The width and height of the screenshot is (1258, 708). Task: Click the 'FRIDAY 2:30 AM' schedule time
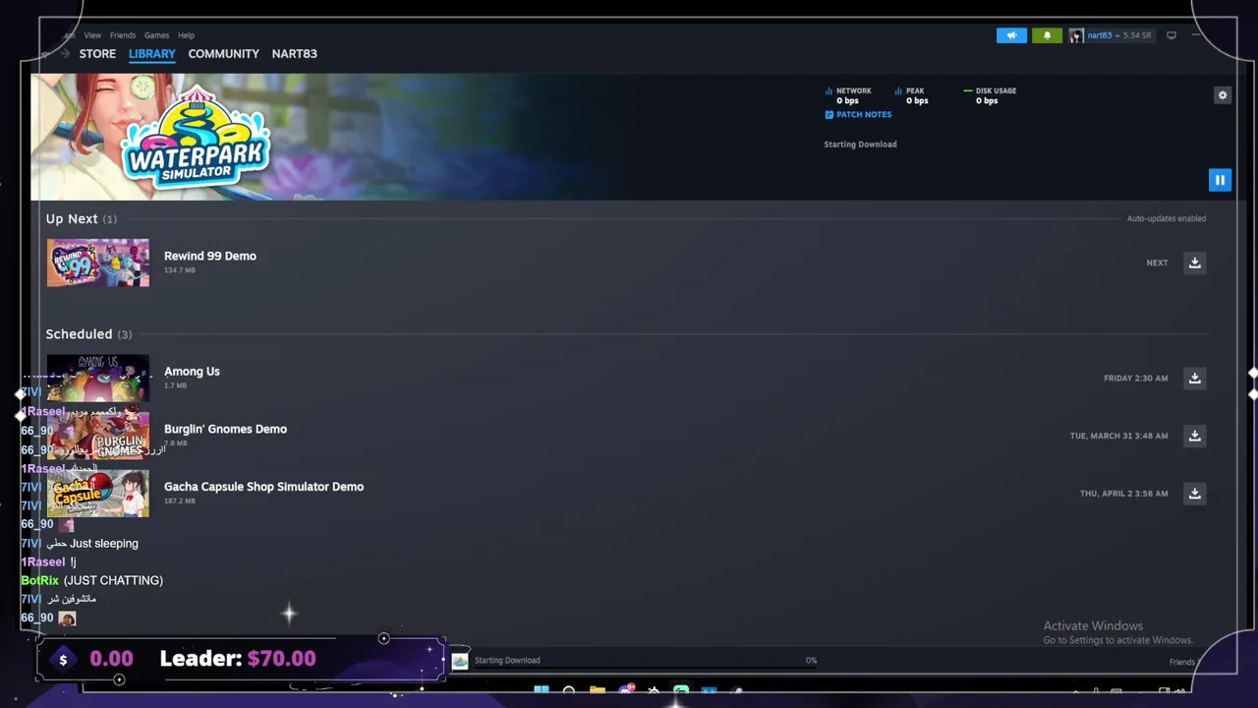(1136, 378)
